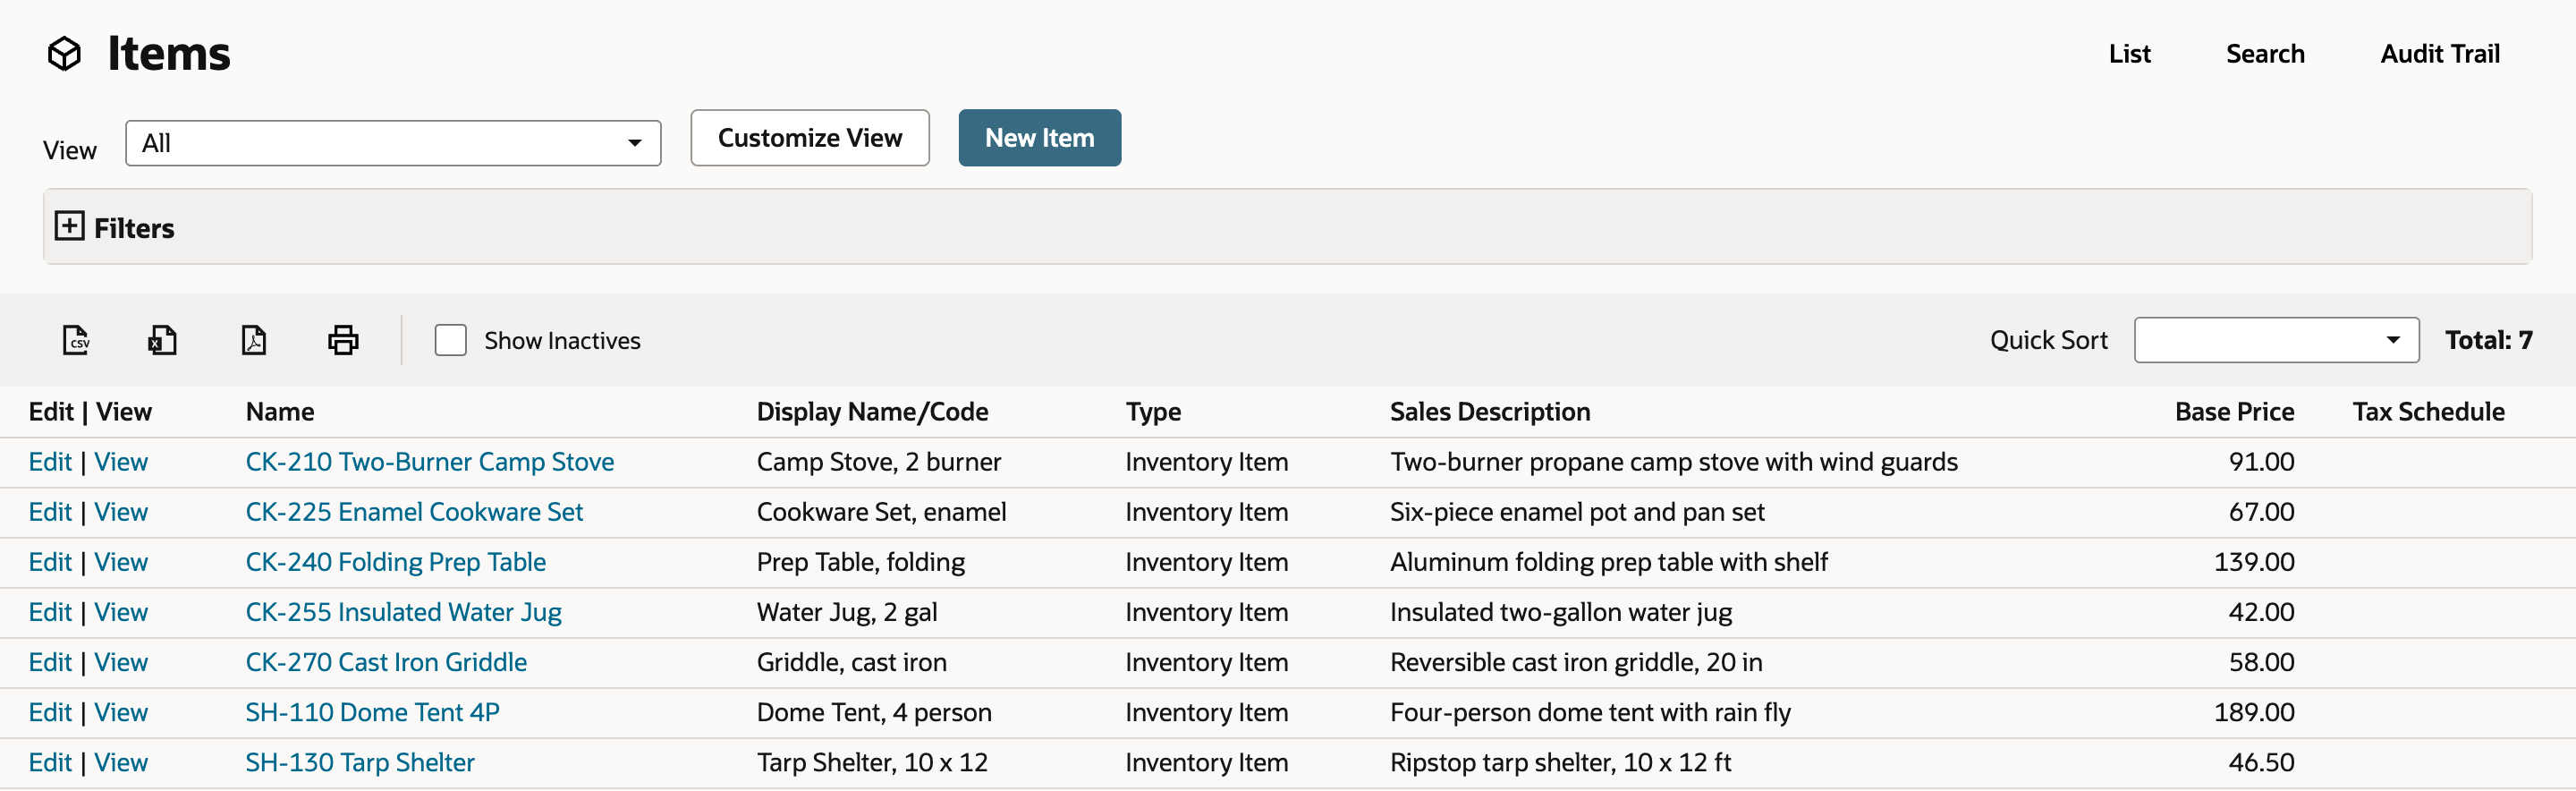This screenshot has width=2576, height=791.
Task: Export the list to Excel
Action: [162, 340]
